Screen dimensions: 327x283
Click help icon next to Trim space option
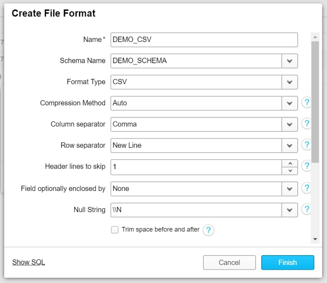[208, 230]
